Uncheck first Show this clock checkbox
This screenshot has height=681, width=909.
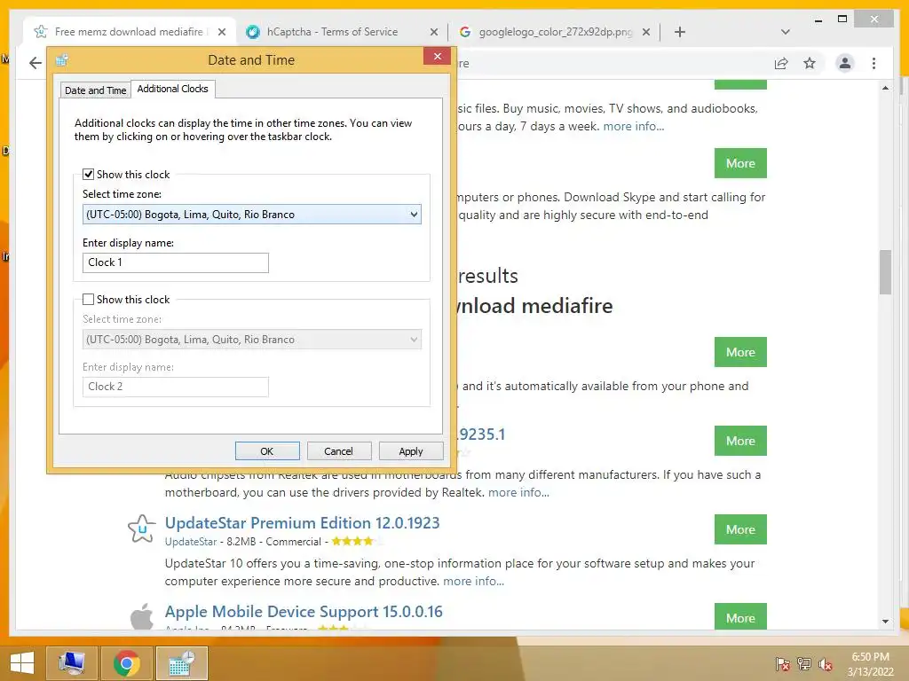click(x=88, y=175)
